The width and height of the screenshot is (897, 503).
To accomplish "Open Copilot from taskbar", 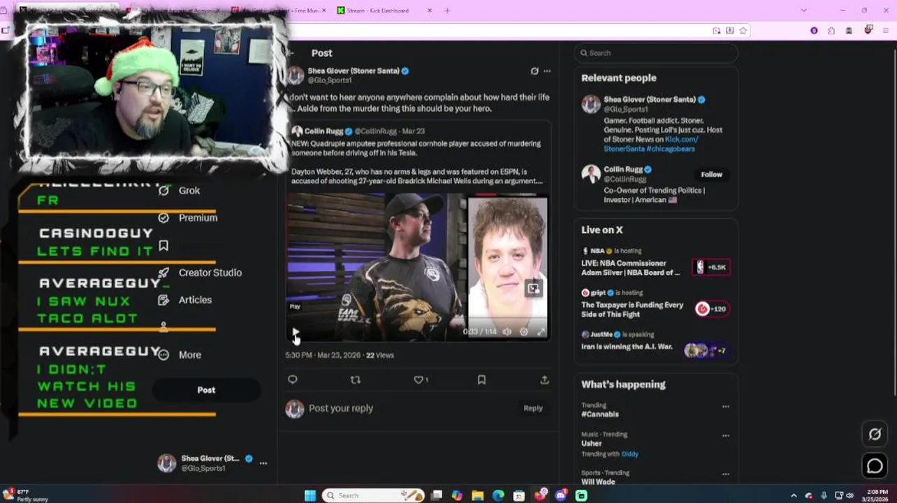I will (457, 495).
